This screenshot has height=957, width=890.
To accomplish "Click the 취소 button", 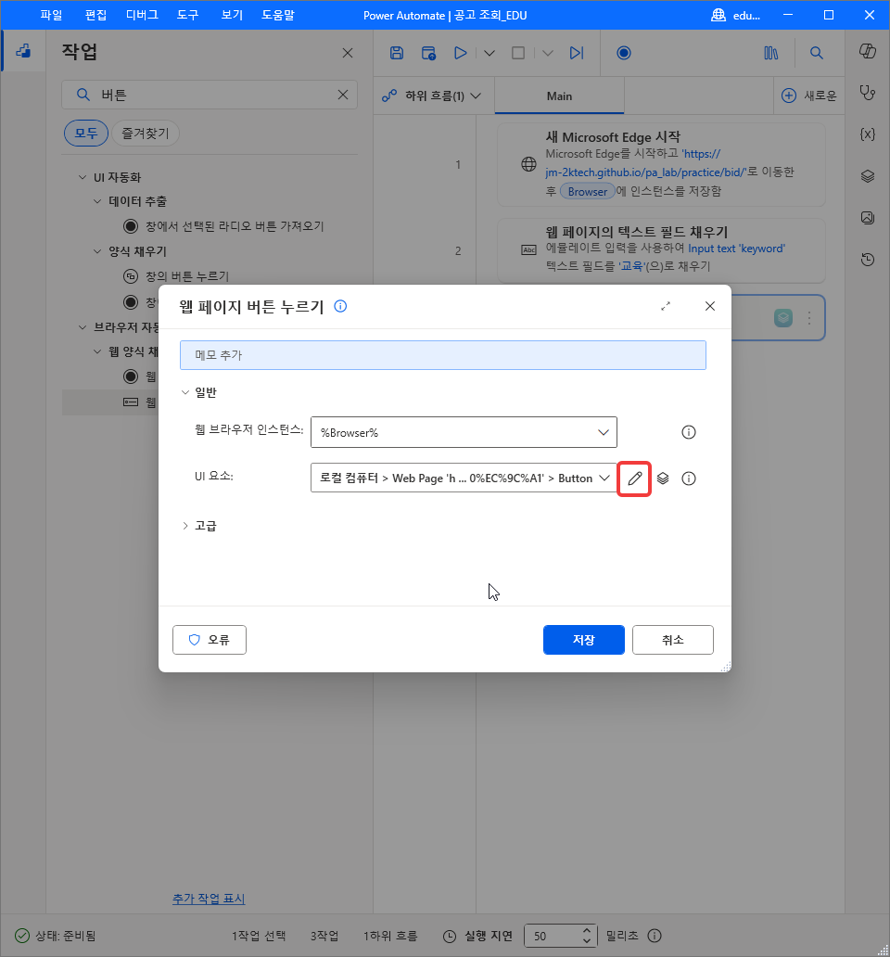I will [673, 640].
